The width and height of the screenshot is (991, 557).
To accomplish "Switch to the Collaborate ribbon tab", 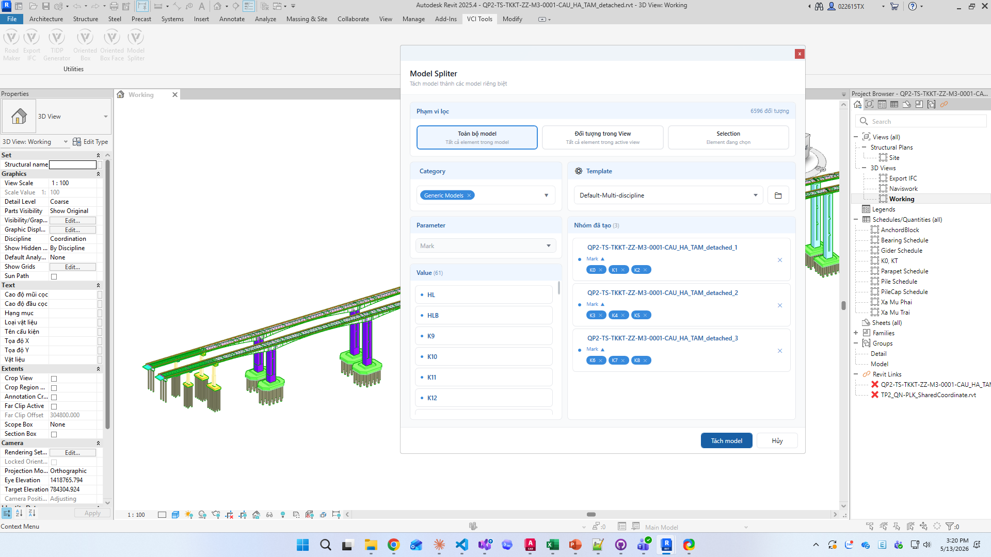I will (x=353, y=19).
